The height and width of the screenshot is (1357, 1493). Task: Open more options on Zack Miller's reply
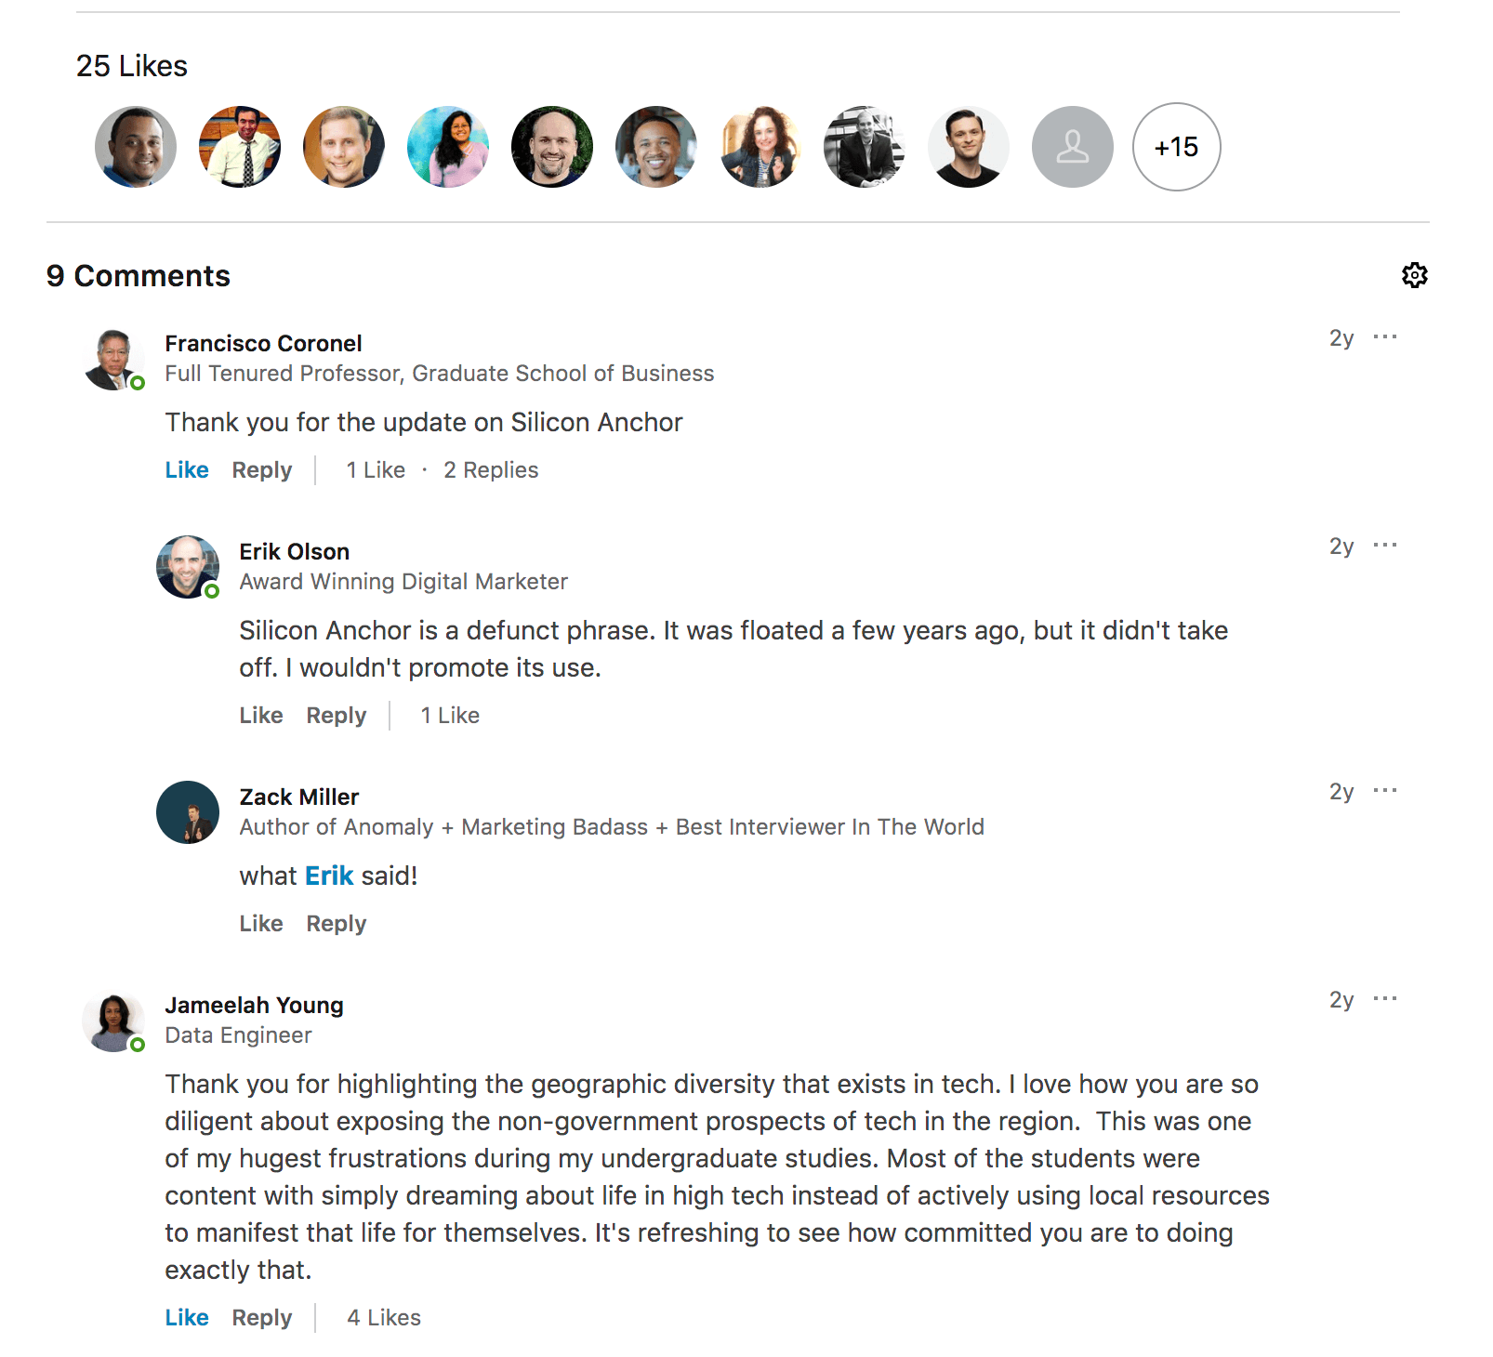[x=1384, y=790]
